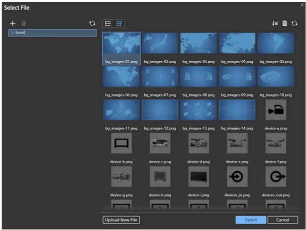The image size is (306, 230).
Task: Switch to grid thumbnail view
Action: point(119,24)
